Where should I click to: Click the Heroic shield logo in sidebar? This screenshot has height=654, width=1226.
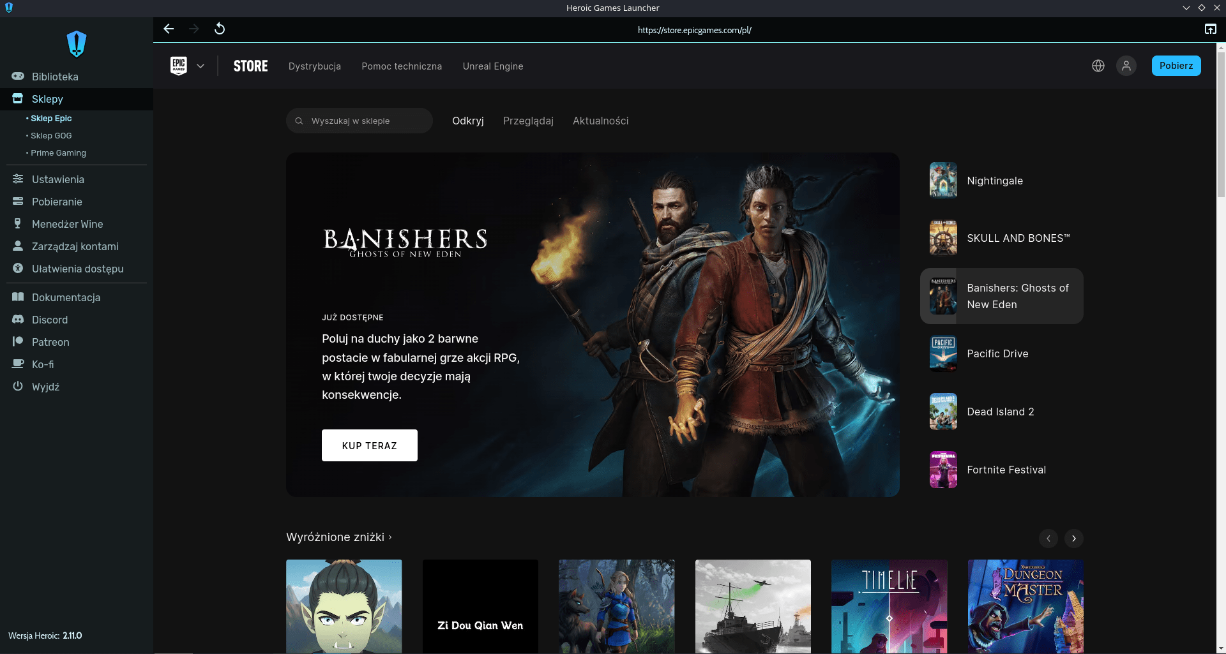pos(77,44)
